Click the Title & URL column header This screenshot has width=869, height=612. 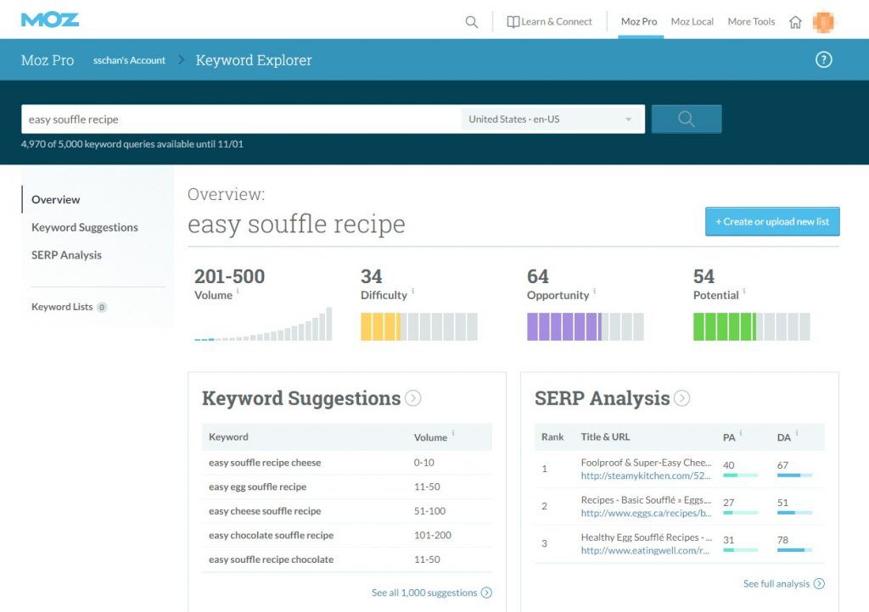pyautogui.click(x=605, y=437)
